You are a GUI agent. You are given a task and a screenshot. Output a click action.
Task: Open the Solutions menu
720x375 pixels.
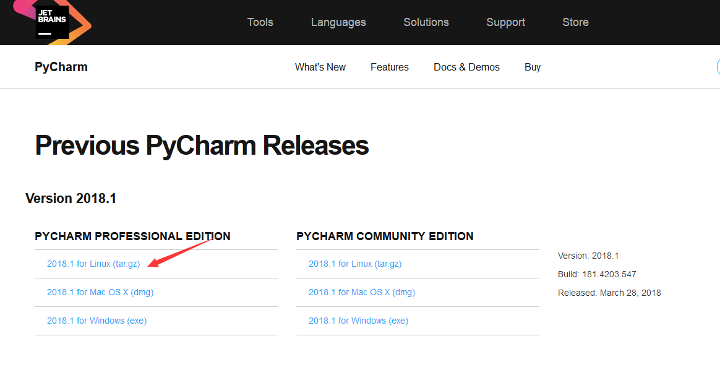pyautogui.click(x=426, y=22)
